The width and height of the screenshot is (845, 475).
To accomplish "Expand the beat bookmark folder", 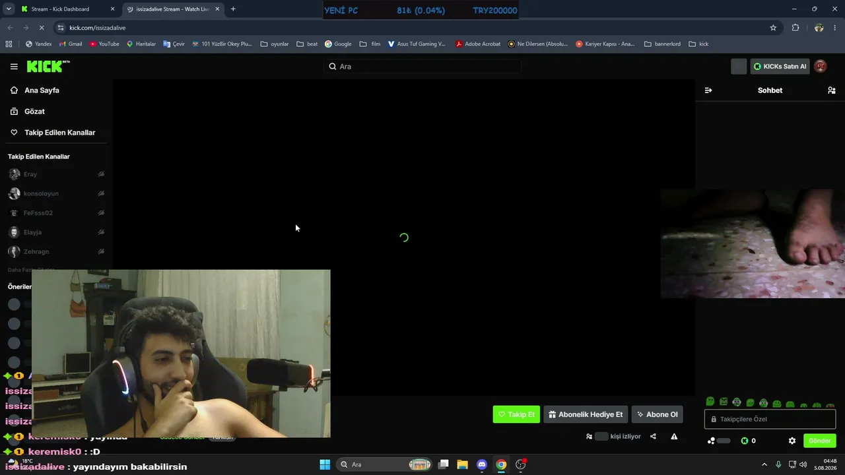I will [x=307, y=44].
